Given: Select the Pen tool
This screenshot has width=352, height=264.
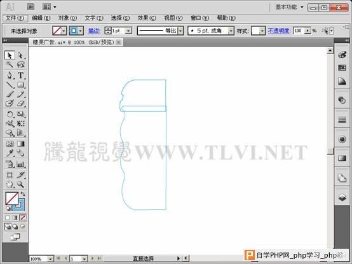Looking at the screenshot, I should coord(10,75).
